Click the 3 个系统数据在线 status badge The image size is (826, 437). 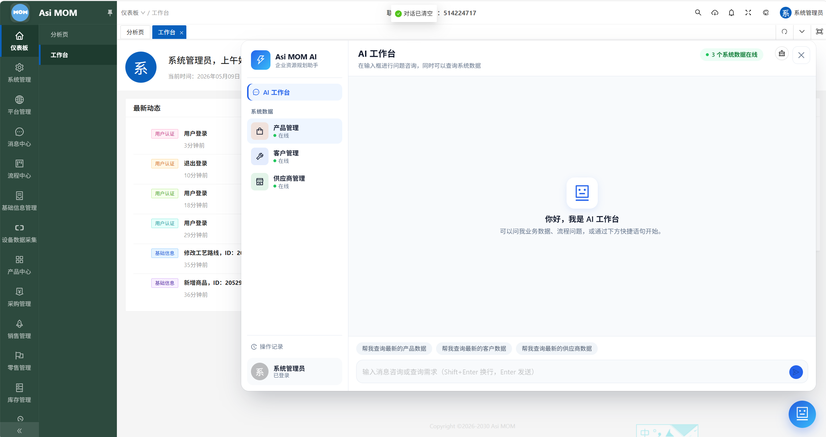tap(732, 55)
